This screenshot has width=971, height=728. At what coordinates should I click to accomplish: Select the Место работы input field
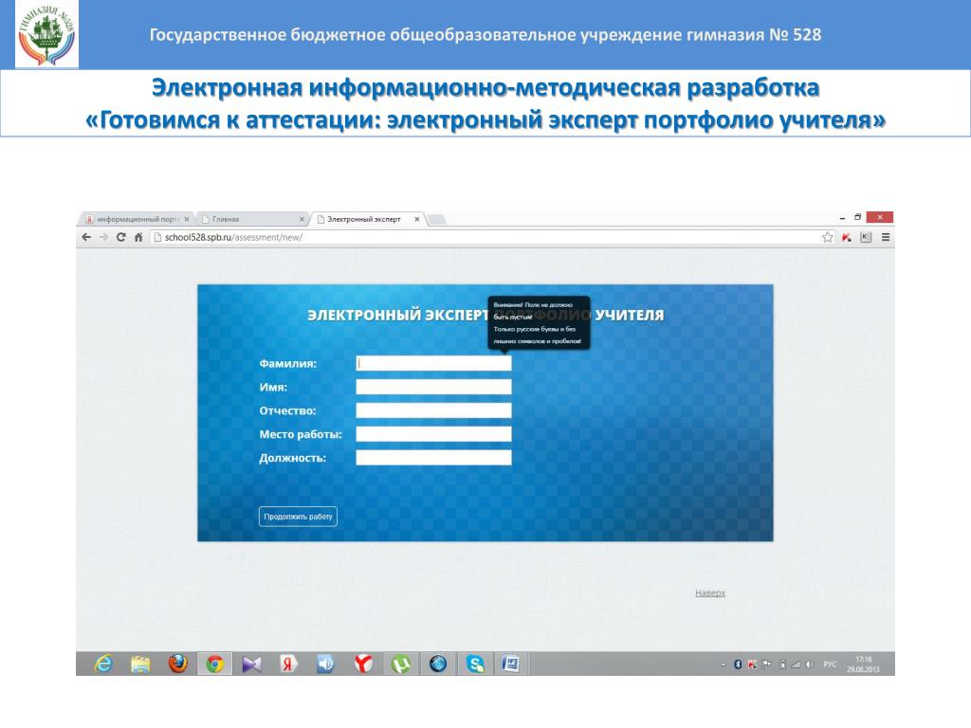click(433, 434)
